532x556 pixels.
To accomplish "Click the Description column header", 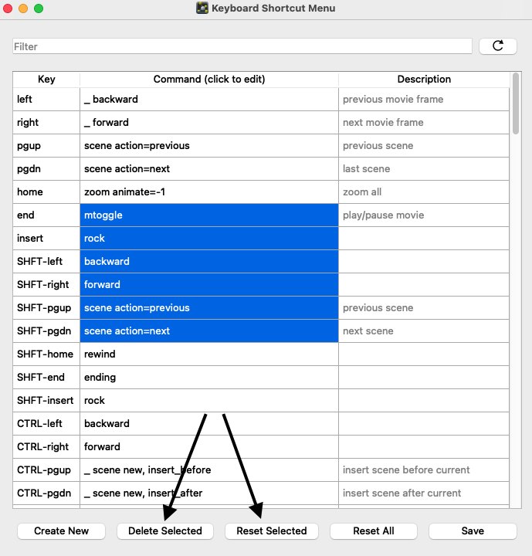I will [x=424, y=79].
